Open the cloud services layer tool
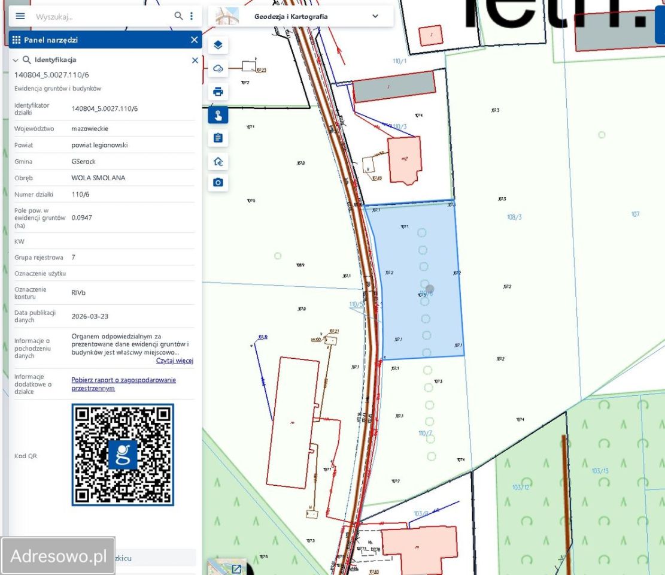This screenshot has width=665, height=575. pyautogui.click(x=218, y=68)
